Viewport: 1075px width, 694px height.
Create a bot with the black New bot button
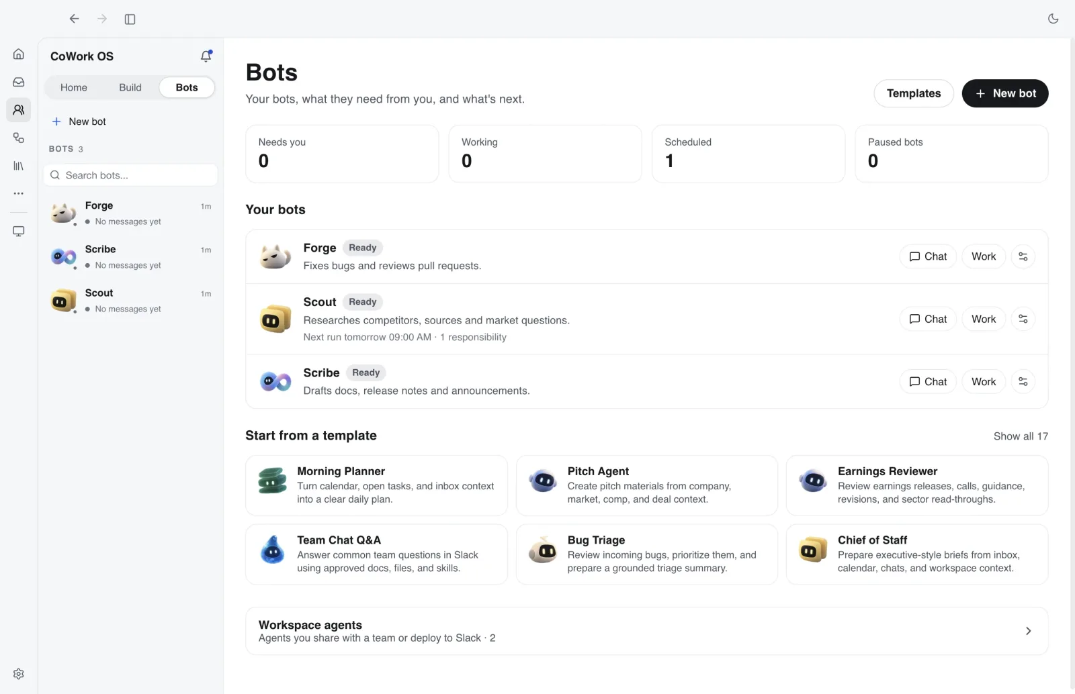pos(1005,93)
